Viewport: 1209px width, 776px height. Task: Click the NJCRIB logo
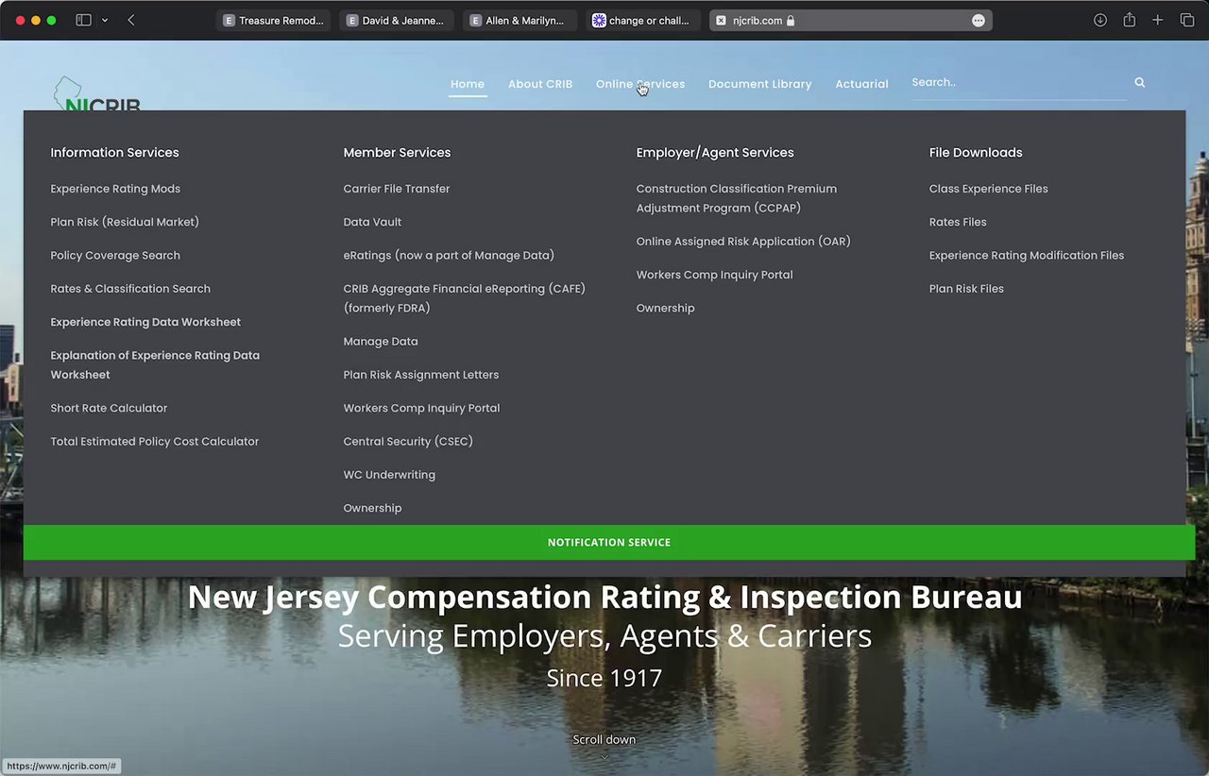click(x=96, y=94)
